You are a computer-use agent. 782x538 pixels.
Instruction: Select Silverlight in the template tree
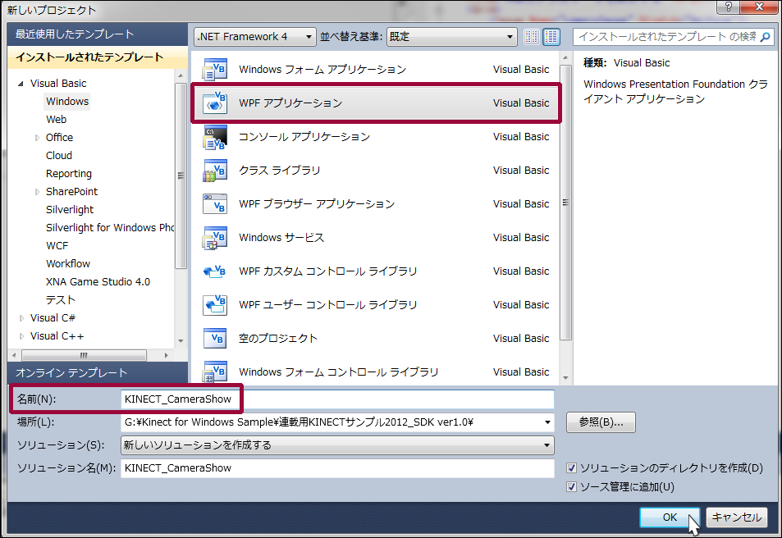coord(70,210)
